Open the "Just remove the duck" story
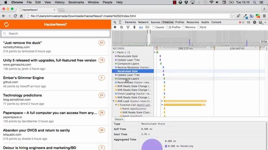268x150 pixels. (x=22, y=43)
